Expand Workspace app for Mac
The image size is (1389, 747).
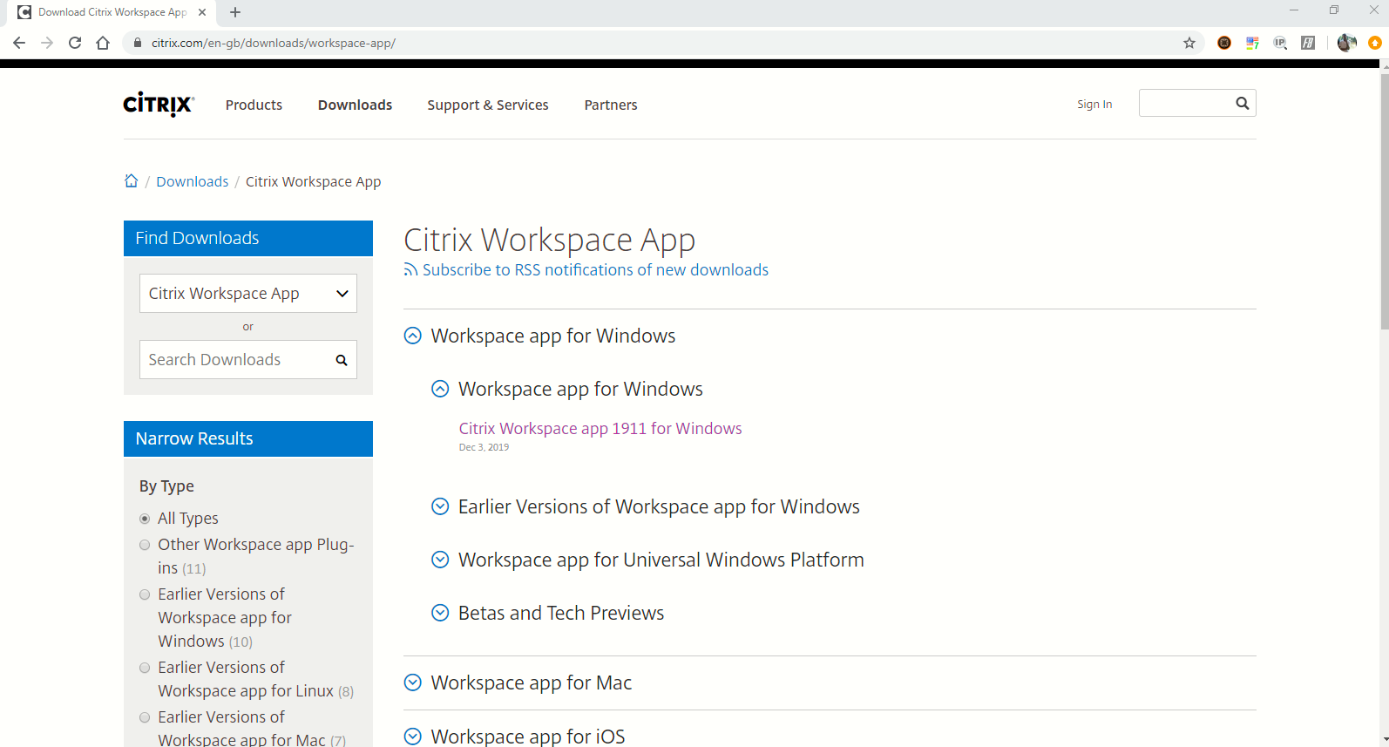pos(413,682)
